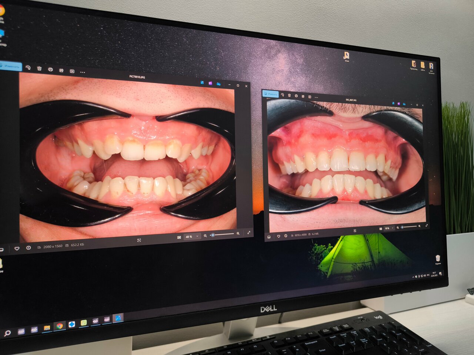Viewport: 474px width, 355px height.
Task: Click the '652.2 КБ' file size text
Action: click(77, 245)
